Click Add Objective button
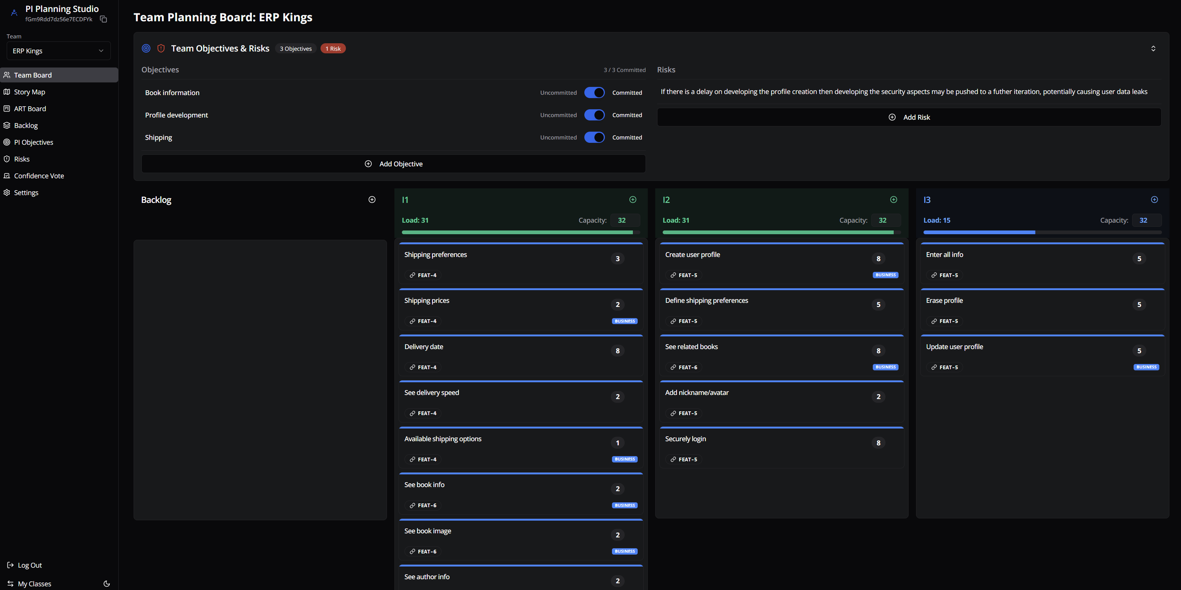 (393, 164)
